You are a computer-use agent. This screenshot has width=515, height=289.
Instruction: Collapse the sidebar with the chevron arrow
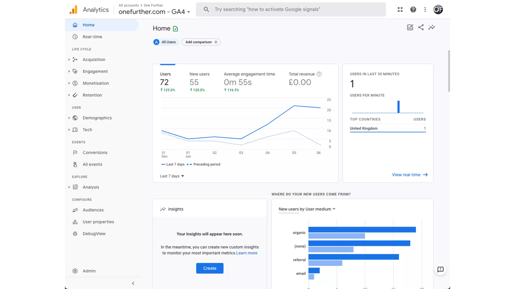pyautogui.click(x=133, y=283)
